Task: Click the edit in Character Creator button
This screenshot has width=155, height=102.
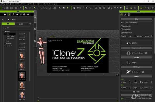Action: click(136, 53)
